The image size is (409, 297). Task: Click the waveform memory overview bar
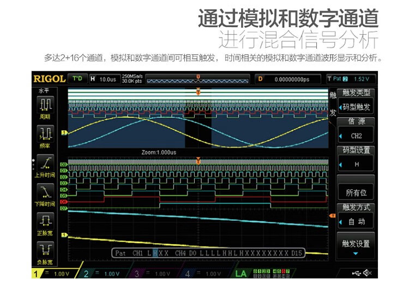point(197,79)
